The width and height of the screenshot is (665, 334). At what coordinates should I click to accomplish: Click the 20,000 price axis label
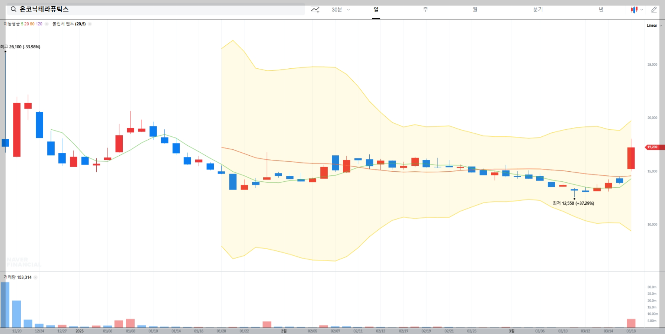652,118
